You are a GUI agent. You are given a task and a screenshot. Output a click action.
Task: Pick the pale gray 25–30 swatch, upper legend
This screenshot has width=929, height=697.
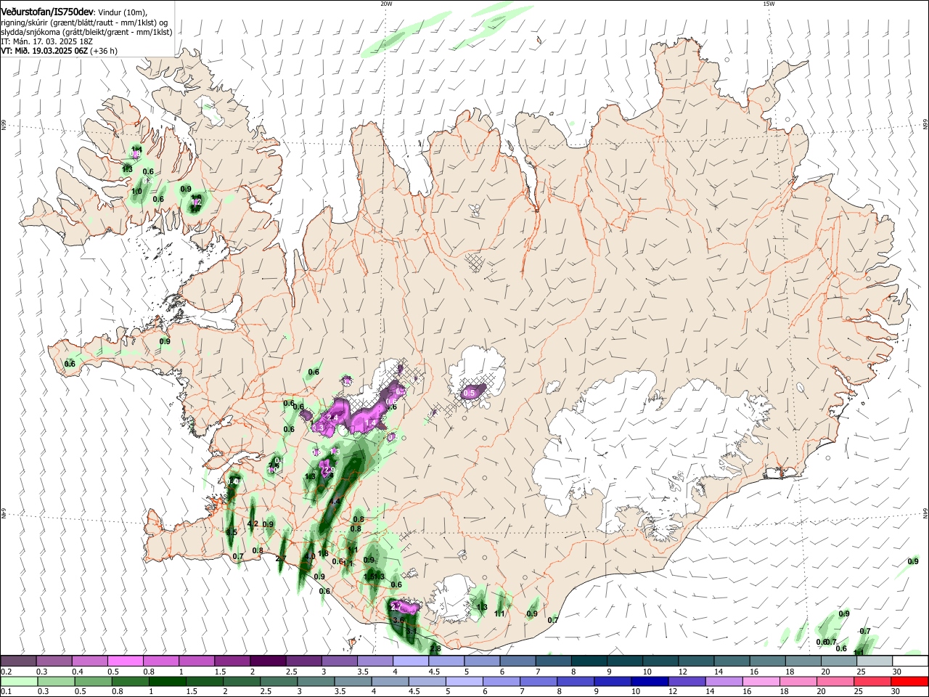[x=875, y=661]
